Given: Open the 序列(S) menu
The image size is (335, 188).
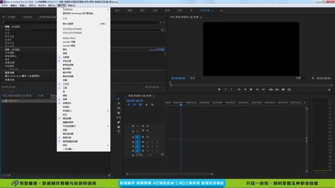Looking at the screenshot, I should (32, 6).
